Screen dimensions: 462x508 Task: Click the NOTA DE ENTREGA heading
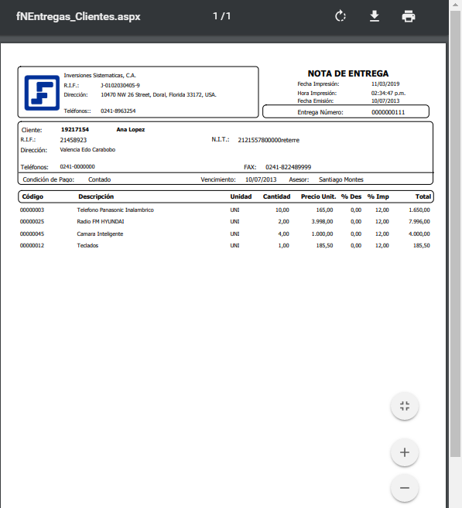coord(348,73)
